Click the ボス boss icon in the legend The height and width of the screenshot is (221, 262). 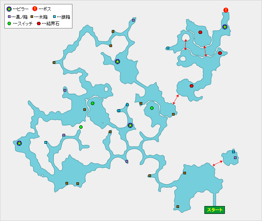pyautogui.click(x=35, y=9)
